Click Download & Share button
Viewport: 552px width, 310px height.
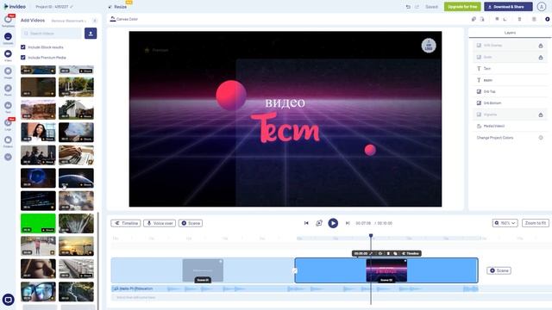tap(508, 7)
